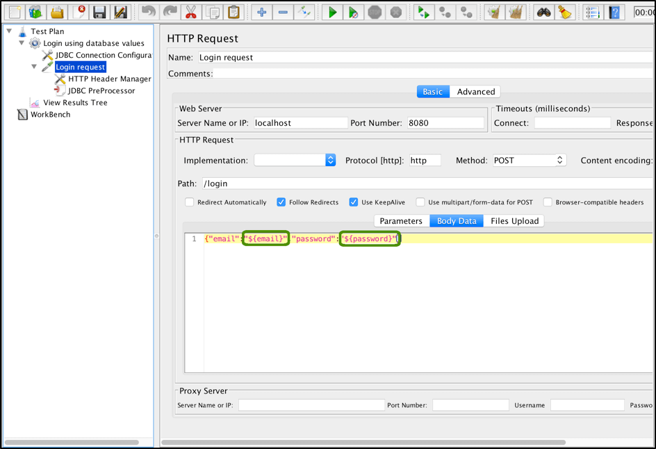
Task: Select the Basic tab
Action: click(x=433, y=92)
